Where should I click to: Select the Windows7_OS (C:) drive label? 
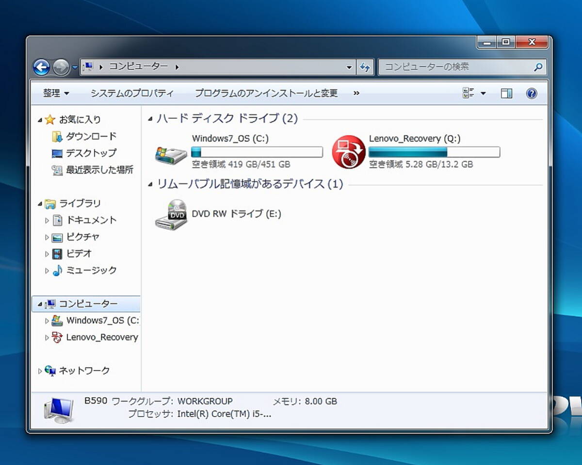pyautogui.click(x=230, y=139)
